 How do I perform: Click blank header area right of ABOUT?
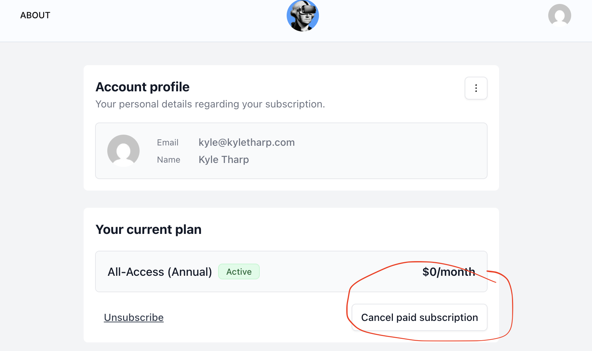(x=161, y=18)
